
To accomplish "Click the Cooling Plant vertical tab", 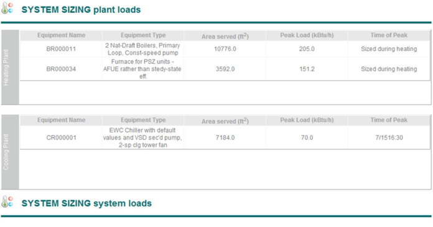I will click(x=10, y=152).
